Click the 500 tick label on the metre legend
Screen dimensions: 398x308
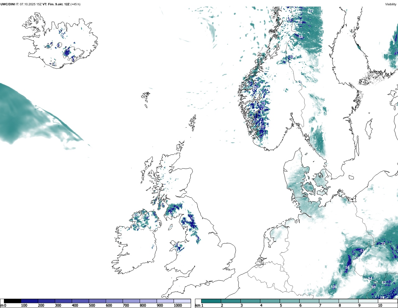pos(92,306)
